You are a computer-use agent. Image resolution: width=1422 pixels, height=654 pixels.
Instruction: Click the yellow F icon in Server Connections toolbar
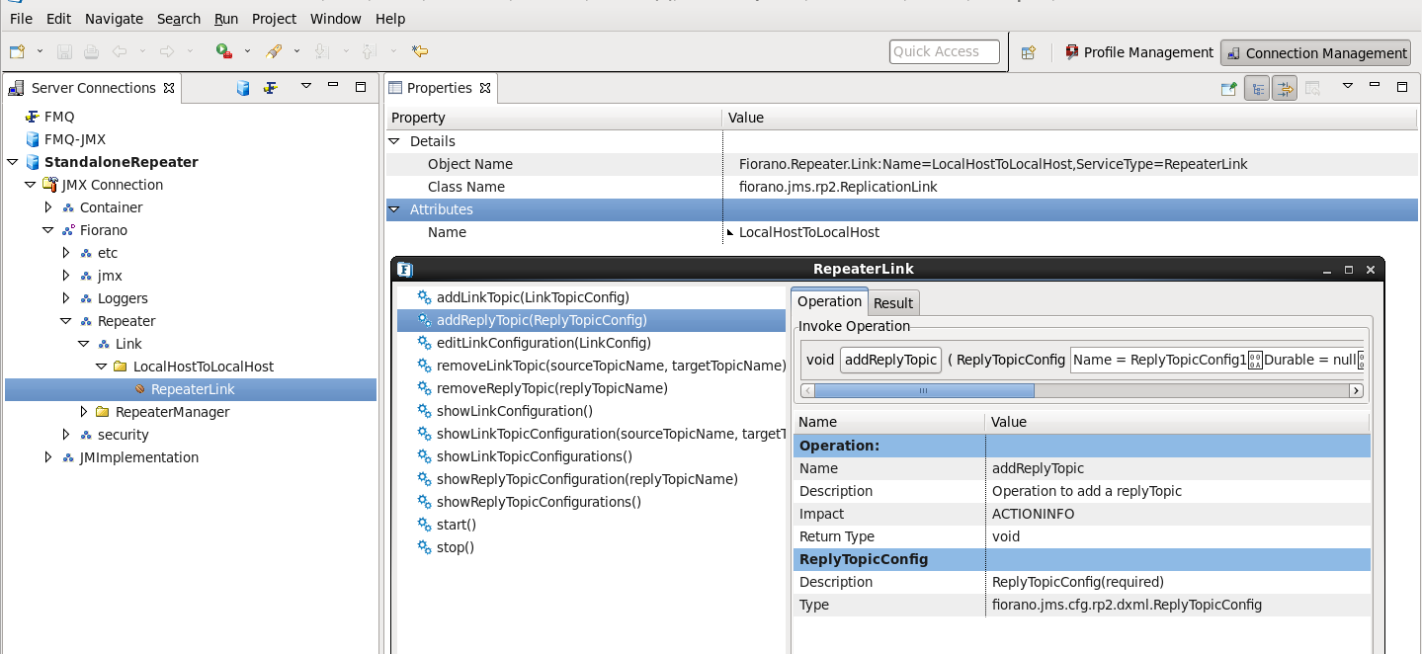point(270,88)
